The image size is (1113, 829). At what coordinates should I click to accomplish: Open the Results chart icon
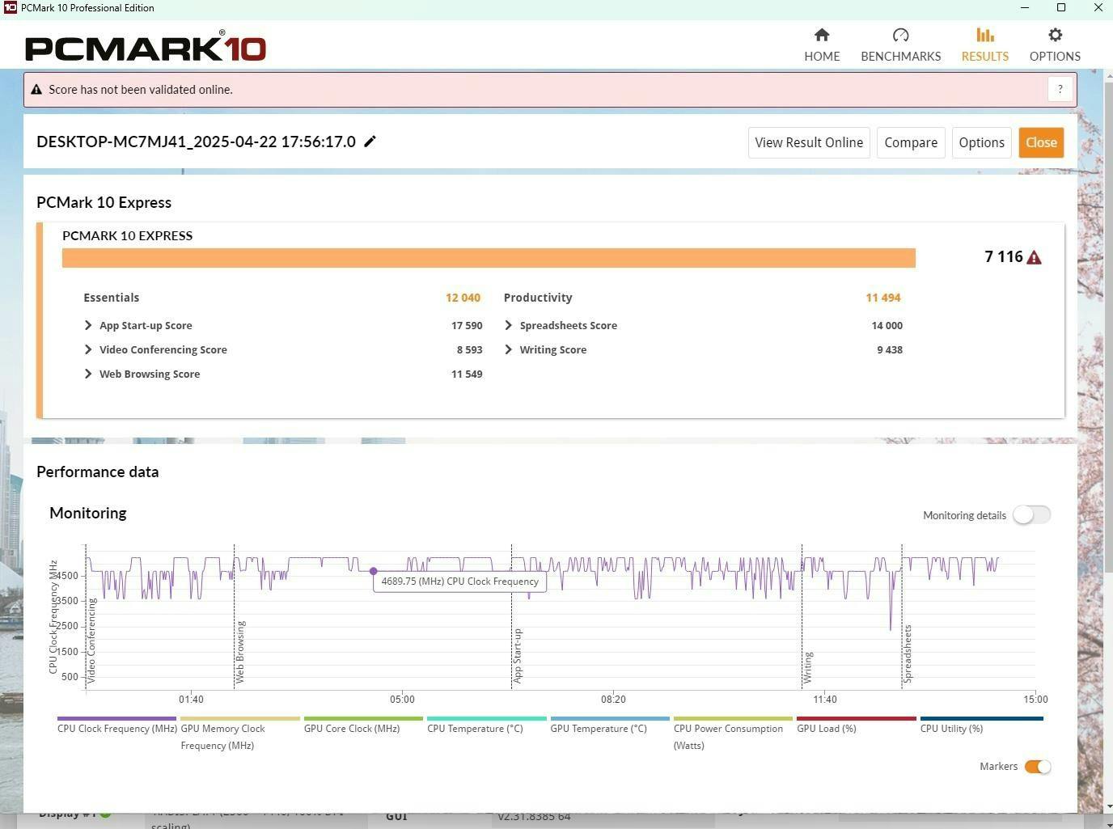coord(984,35)
